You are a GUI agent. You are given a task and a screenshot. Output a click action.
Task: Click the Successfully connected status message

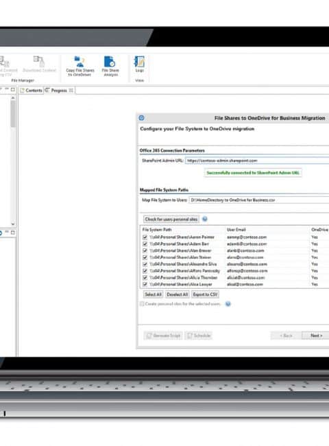point(253,173)
